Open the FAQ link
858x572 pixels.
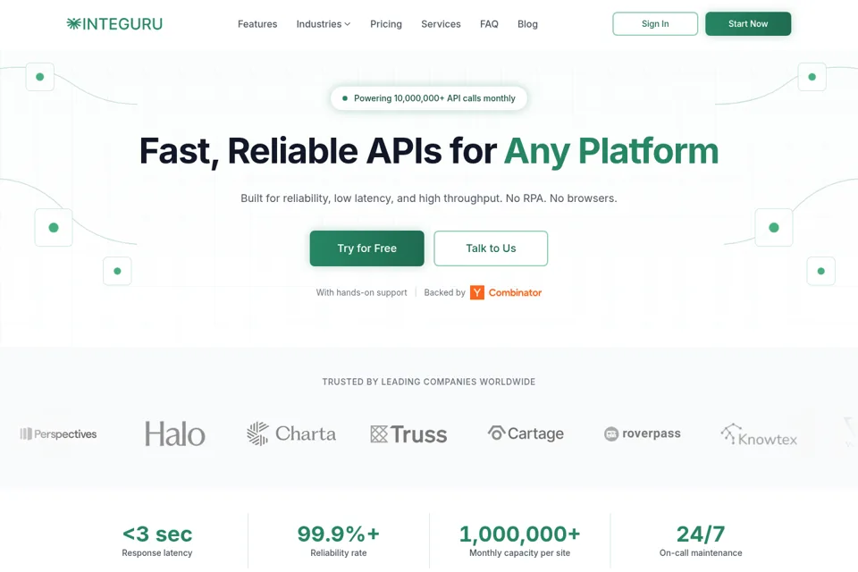489,24
